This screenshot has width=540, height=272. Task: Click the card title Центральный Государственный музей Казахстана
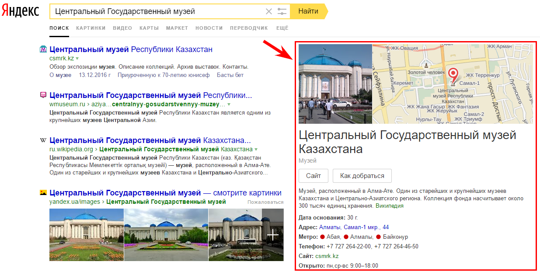coord(408,142)
